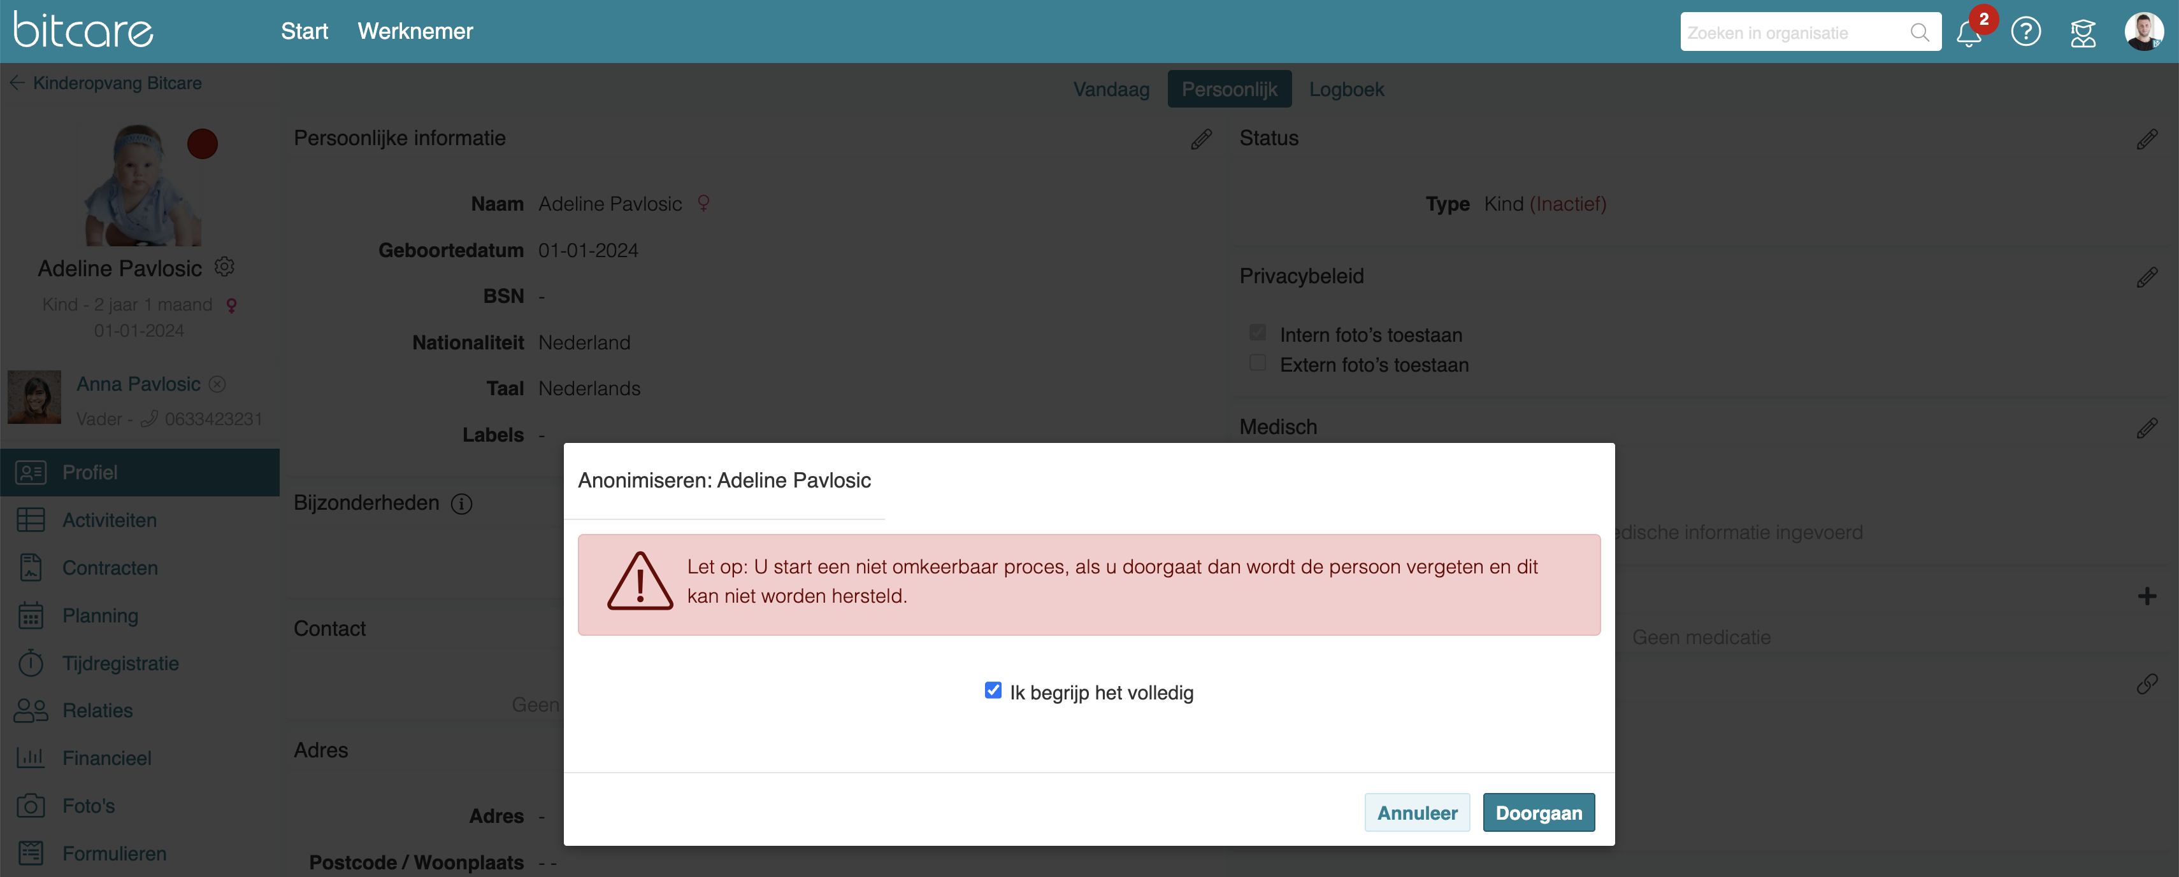
Task: Edit Privacybeleid using the pencil icon
Action: 2146,277
